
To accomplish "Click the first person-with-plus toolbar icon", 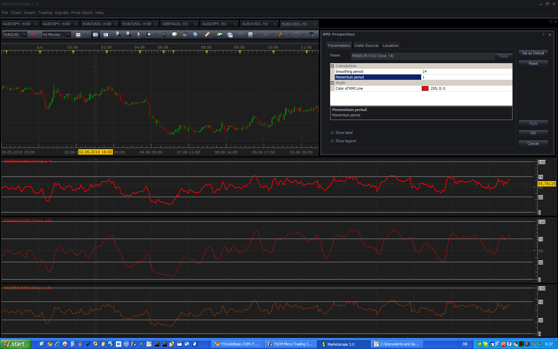I will click(x=118, y=35).
